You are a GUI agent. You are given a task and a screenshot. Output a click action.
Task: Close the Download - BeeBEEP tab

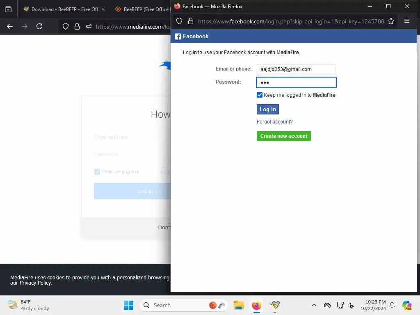(103, 9)
